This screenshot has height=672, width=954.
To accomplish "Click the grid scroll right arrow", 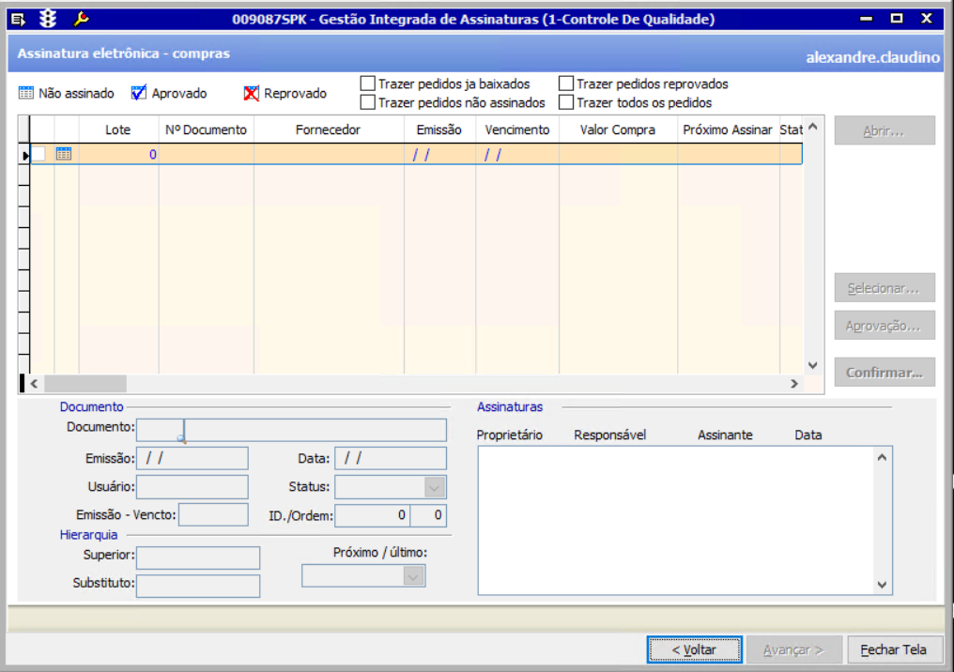I will pyautogui.click(x=794, y=384).
